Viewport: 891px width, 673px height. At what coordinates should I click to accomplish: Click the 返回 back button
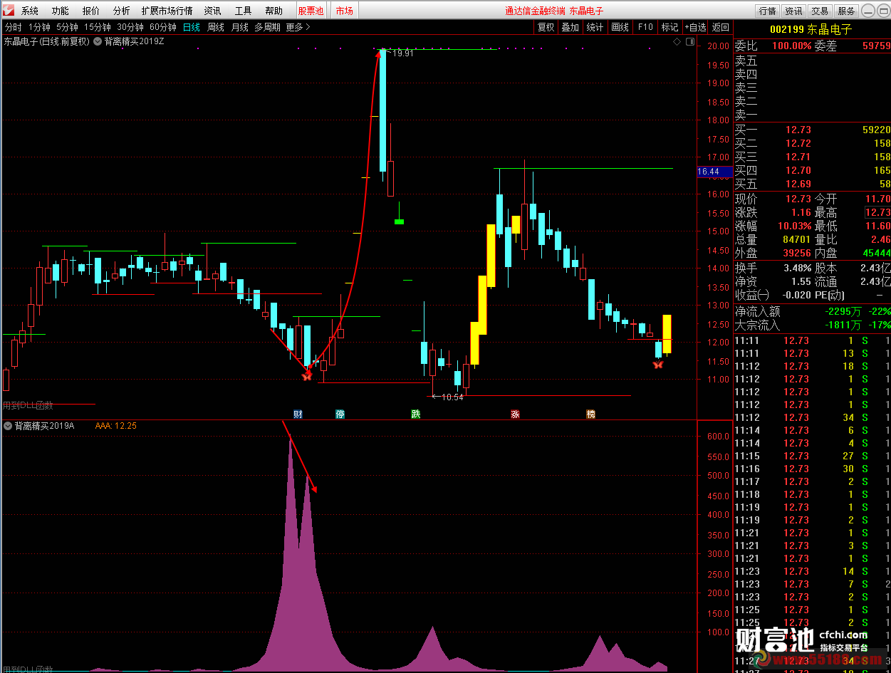721,27
